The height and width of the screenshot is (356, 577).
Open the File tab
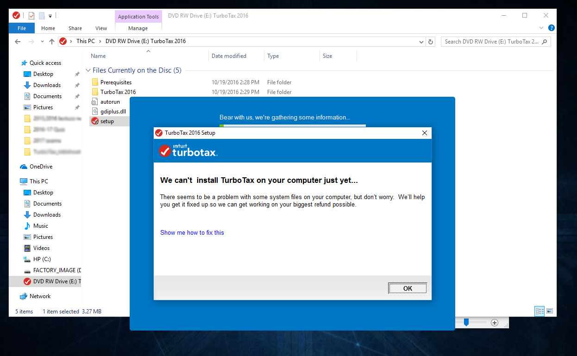[22, 28]
